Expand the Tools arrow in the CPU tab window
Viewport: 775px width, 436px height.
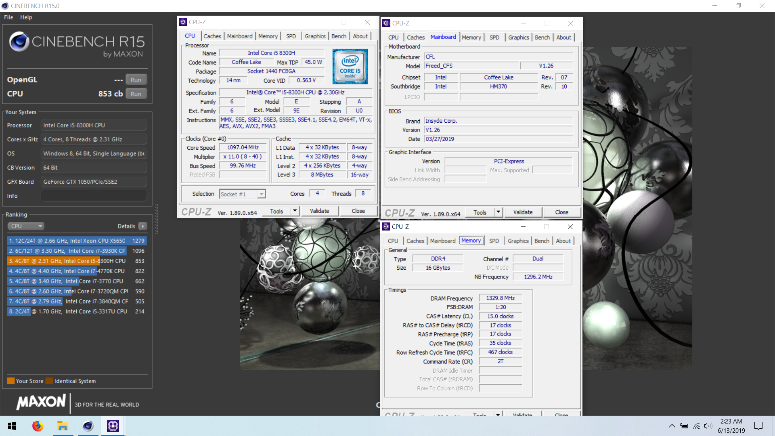click(295, 211)
